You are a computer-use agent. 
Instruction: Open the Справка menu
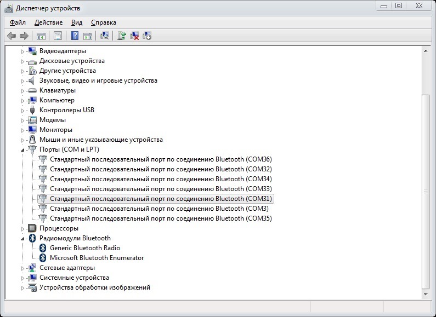pyautogui.click(x=104, y=22)
